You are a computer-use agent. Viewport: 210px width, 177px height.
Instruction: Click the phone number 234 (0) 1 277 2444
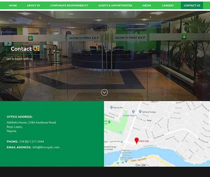coord(31,142)
